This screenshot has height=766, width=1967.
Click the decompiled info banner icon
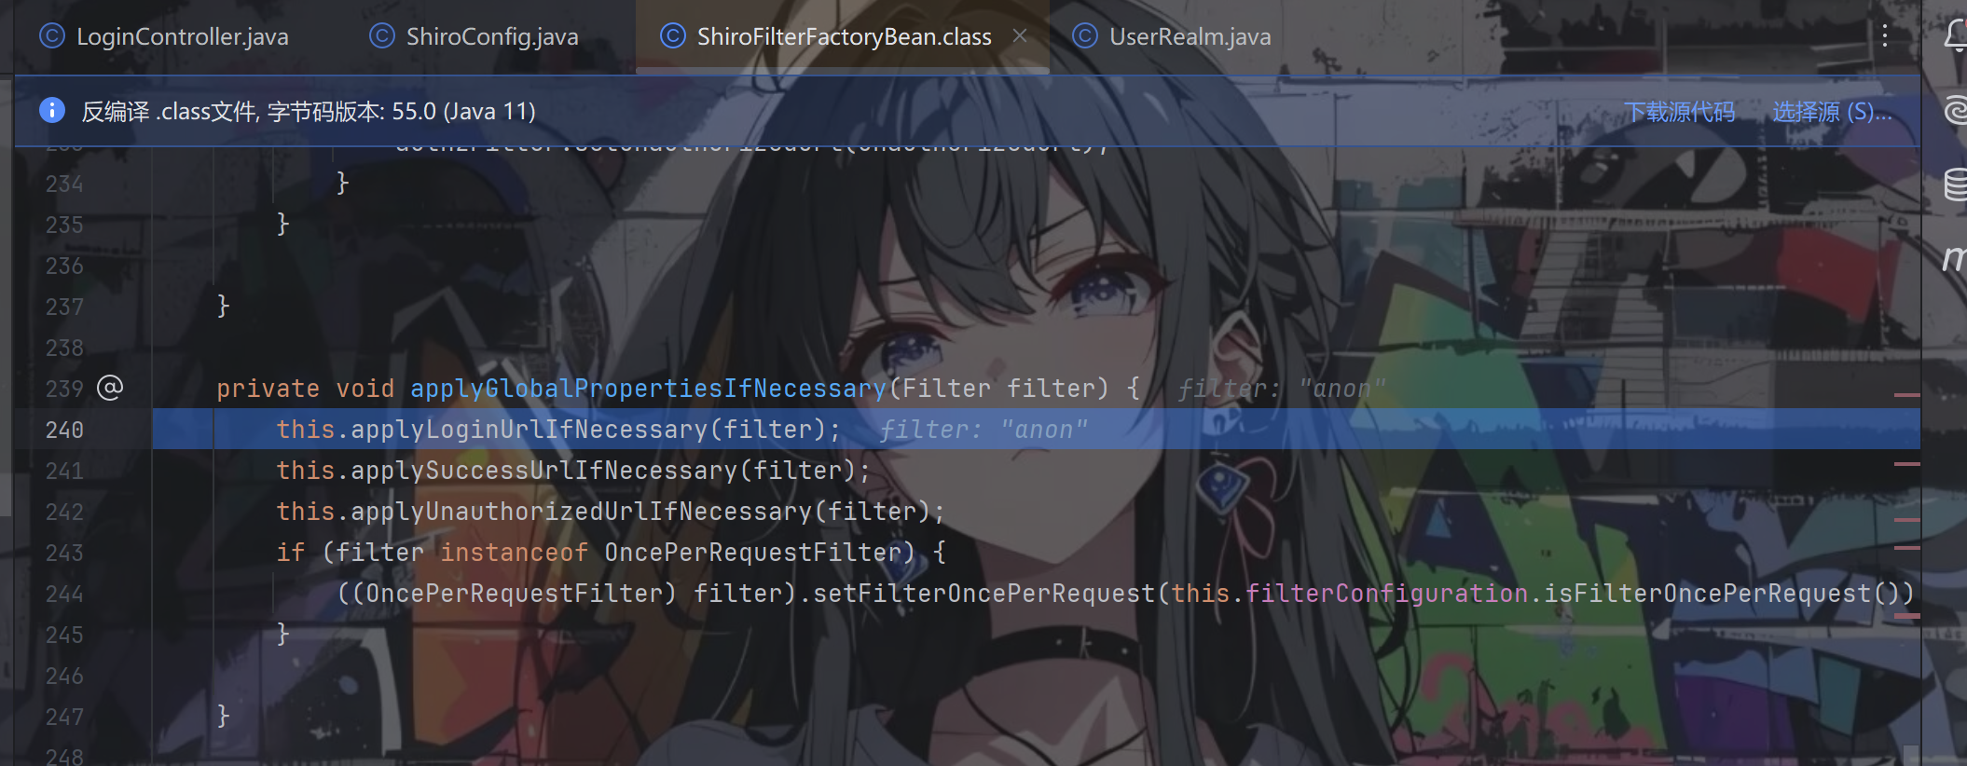[52, 110]
